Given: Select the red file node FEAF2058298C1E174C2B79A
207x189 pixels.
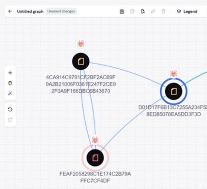Looking at the screenshot, I should tap(95, 158).
